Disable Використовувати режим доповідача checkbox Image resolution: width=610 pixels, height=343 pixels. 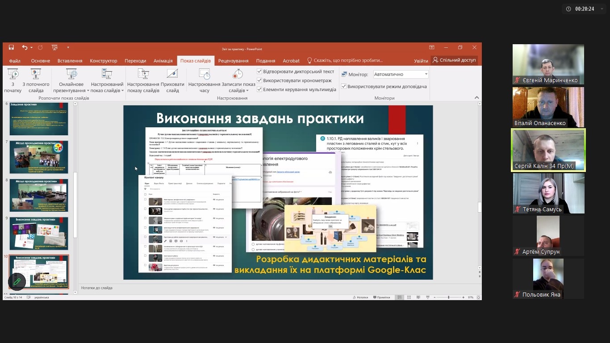344,86
